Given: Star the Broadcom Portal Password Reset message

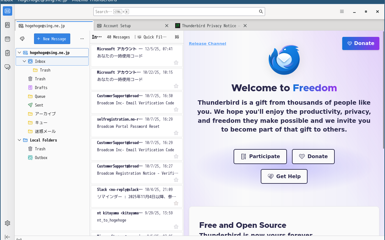Looking at the screenshot, I should point(176,133).
